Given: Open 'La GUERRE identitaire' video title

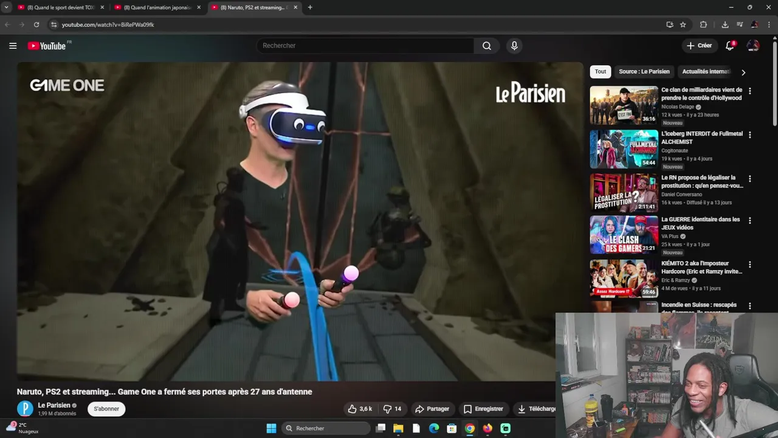Looking at the screenshot, I should click(x=700, y=223).
